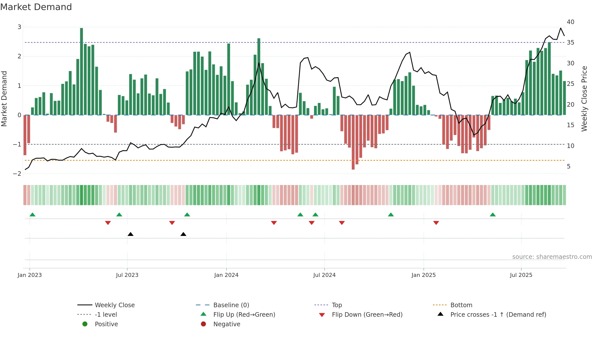Click the red flip-down marker around Aug 2024

click(342, 223)
